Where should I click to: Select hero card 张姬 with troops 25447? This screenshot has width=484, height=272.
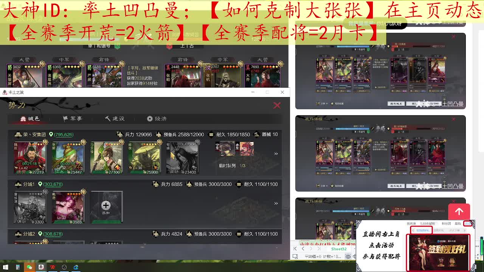click(x=68, y=158)
